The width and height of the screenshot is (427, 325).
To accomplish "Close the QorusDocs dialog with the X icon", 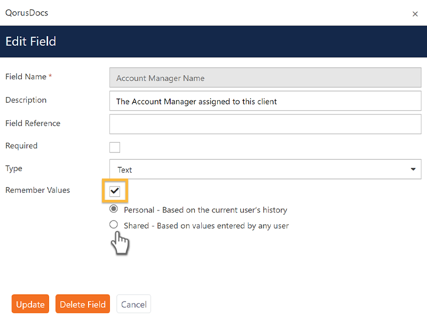I will coord(415,14).
